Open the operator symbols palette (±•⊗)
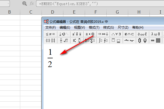The image size is (164, 109). pos(90,34)
